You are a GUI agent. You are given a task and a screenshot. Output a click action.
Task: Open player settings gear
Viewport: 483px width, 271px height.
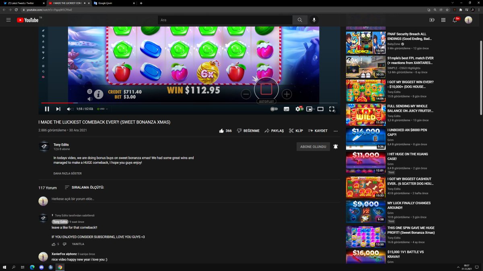[x=298, y=109]
